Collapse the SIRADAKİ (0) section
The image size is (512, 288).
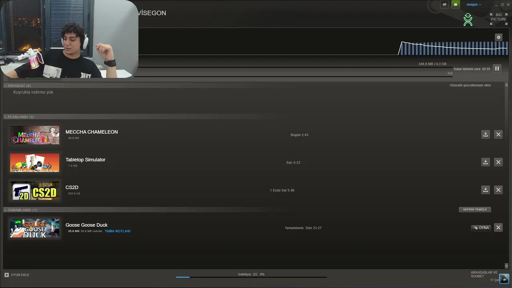click(6, 86)
